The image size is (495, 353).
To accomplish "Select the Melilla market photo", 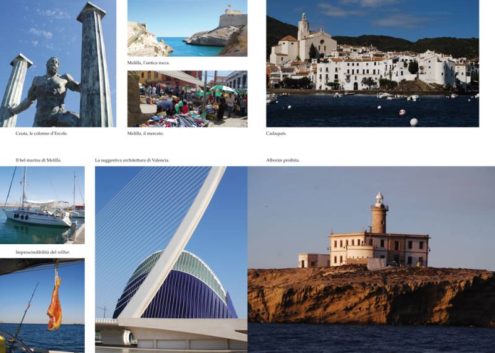I will pos(187,98).
